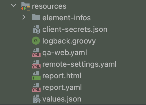Click the values.json file icon

[x=36, y=99]
